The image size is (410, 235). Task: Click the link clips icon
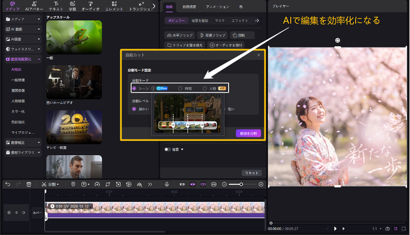pos(182,184)
